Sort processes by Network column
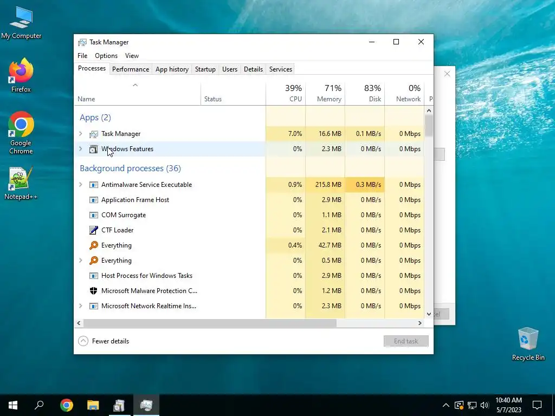Screen dimensions: 555x416 404,94
